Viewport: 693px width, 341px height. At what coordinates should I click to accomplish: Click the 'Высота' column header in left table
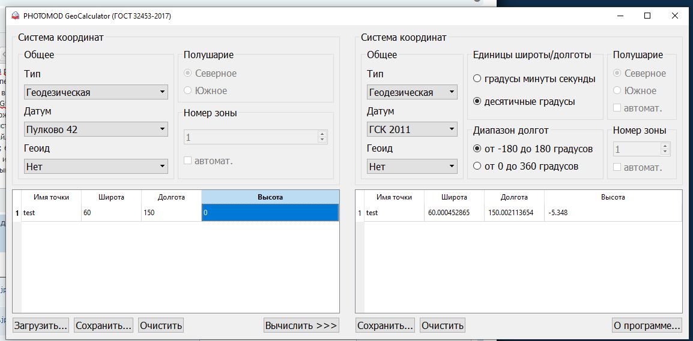(270, 197)
